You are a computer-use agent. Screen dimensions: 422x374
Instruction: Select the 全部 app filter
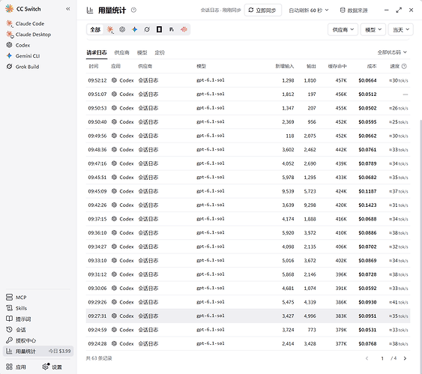click(x=95, y=29)
